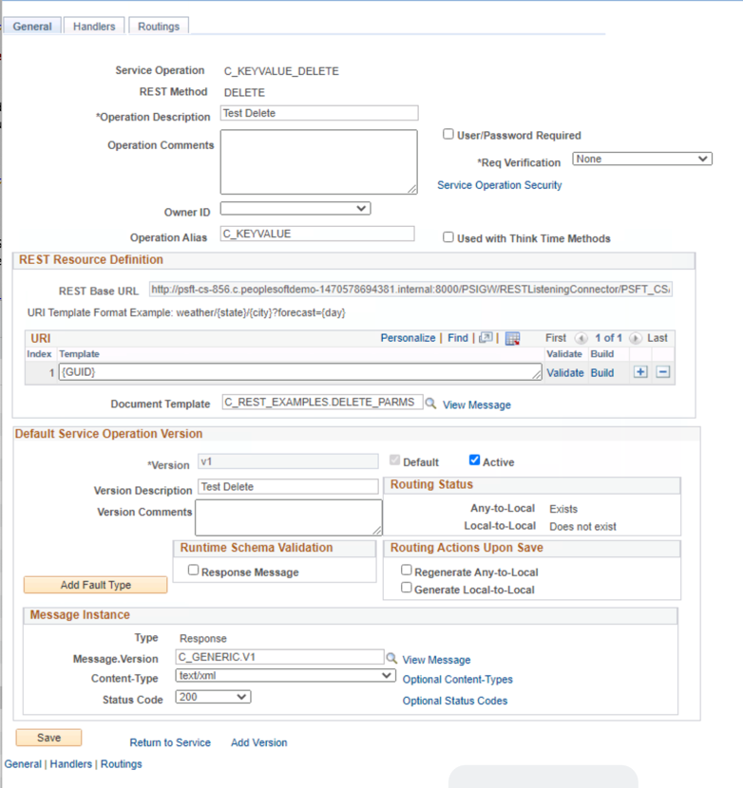The image size is (743, 788).
Task: Click Validate link in URI row
Action: (x=565, y=373)
